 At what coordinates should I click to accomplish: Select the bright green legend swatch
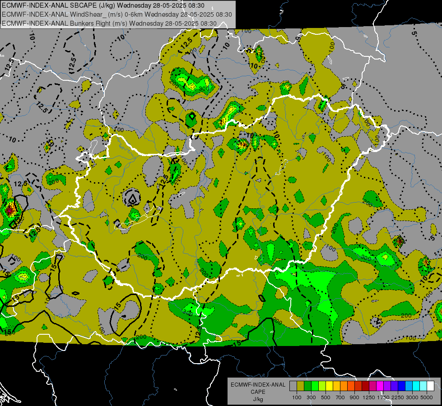[x=315, y=386]
